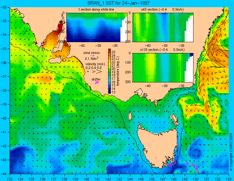
Task: Click the main map latitude label "-37"
Action: point(4,76)
